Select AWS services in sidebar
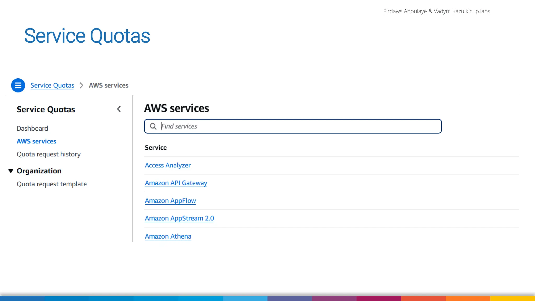535x301 pixels. 36,141
